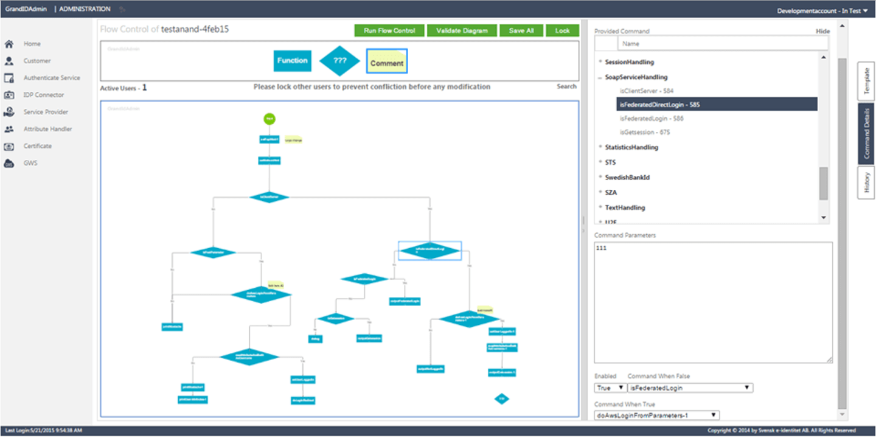Open GWS via its cloud icon
Screen dimensions: 876x438
tap(9, 163)
